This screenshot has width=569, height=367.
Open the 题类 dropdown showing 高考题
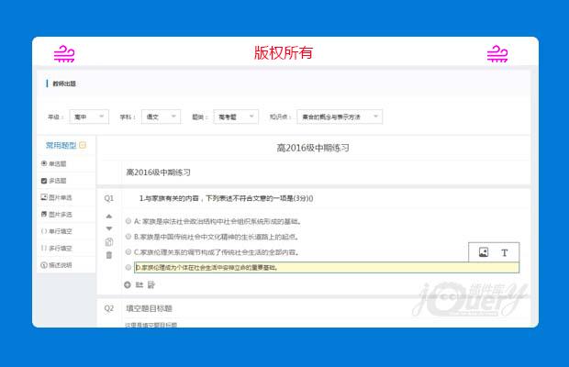click(236, 117)
